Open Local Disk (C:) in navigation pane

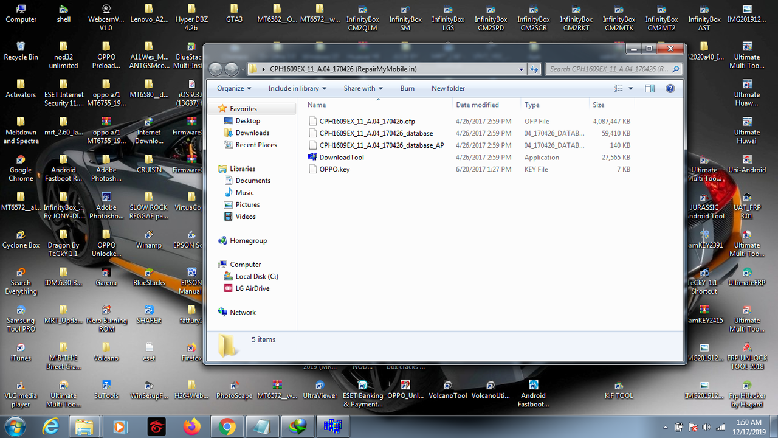[256, 276]
